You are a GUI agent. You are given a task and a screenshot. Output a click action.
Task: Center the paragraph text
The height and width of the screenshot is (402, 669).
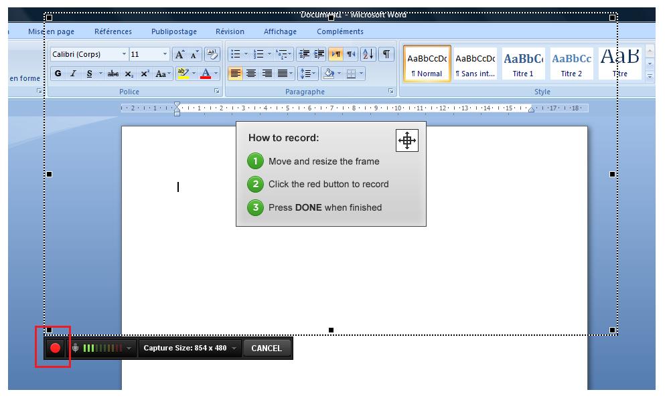pos(251,74)
